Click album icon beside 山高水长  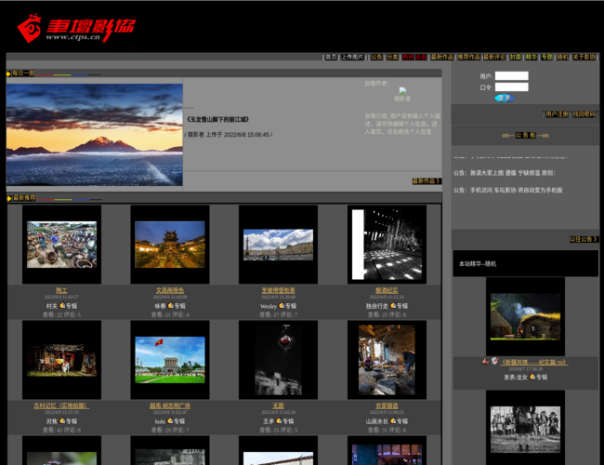[395, 420]
